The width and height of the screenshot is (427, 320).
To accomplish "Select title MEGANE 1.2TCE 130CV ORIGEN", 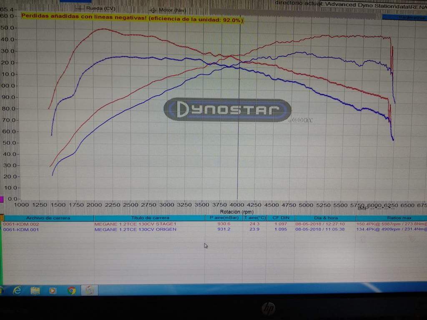I will [136, 230].
